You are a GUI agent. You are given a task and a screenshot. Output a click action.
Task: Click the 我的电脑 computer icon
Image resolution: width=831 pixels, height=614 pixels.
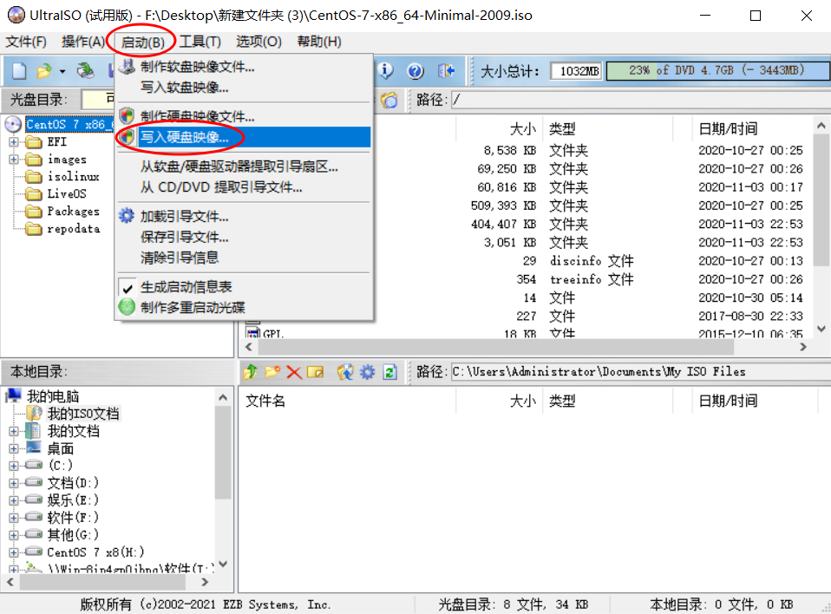tap(13, 395)
